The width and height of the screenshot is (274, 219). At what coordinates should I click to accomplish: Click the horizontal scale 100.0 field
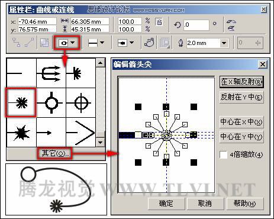[x=130, y=21]
